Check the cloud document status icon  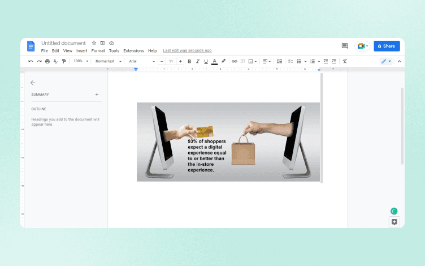[x=111, y=43]
